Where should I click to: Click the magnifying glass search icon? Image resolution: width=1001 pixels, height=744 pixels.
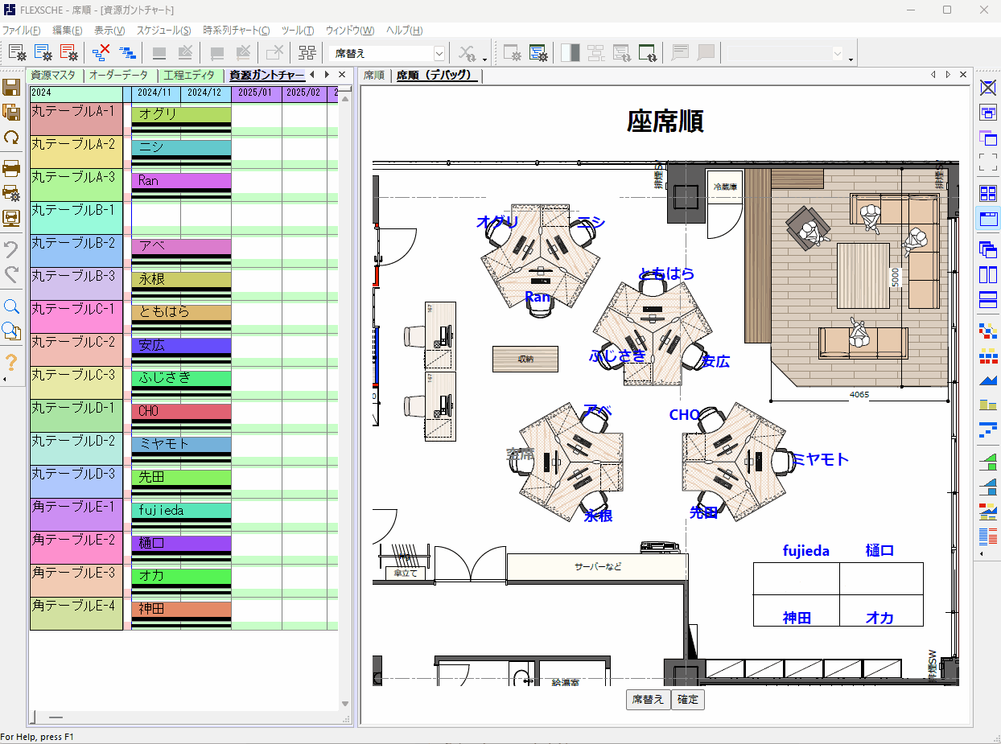point(11,306)
